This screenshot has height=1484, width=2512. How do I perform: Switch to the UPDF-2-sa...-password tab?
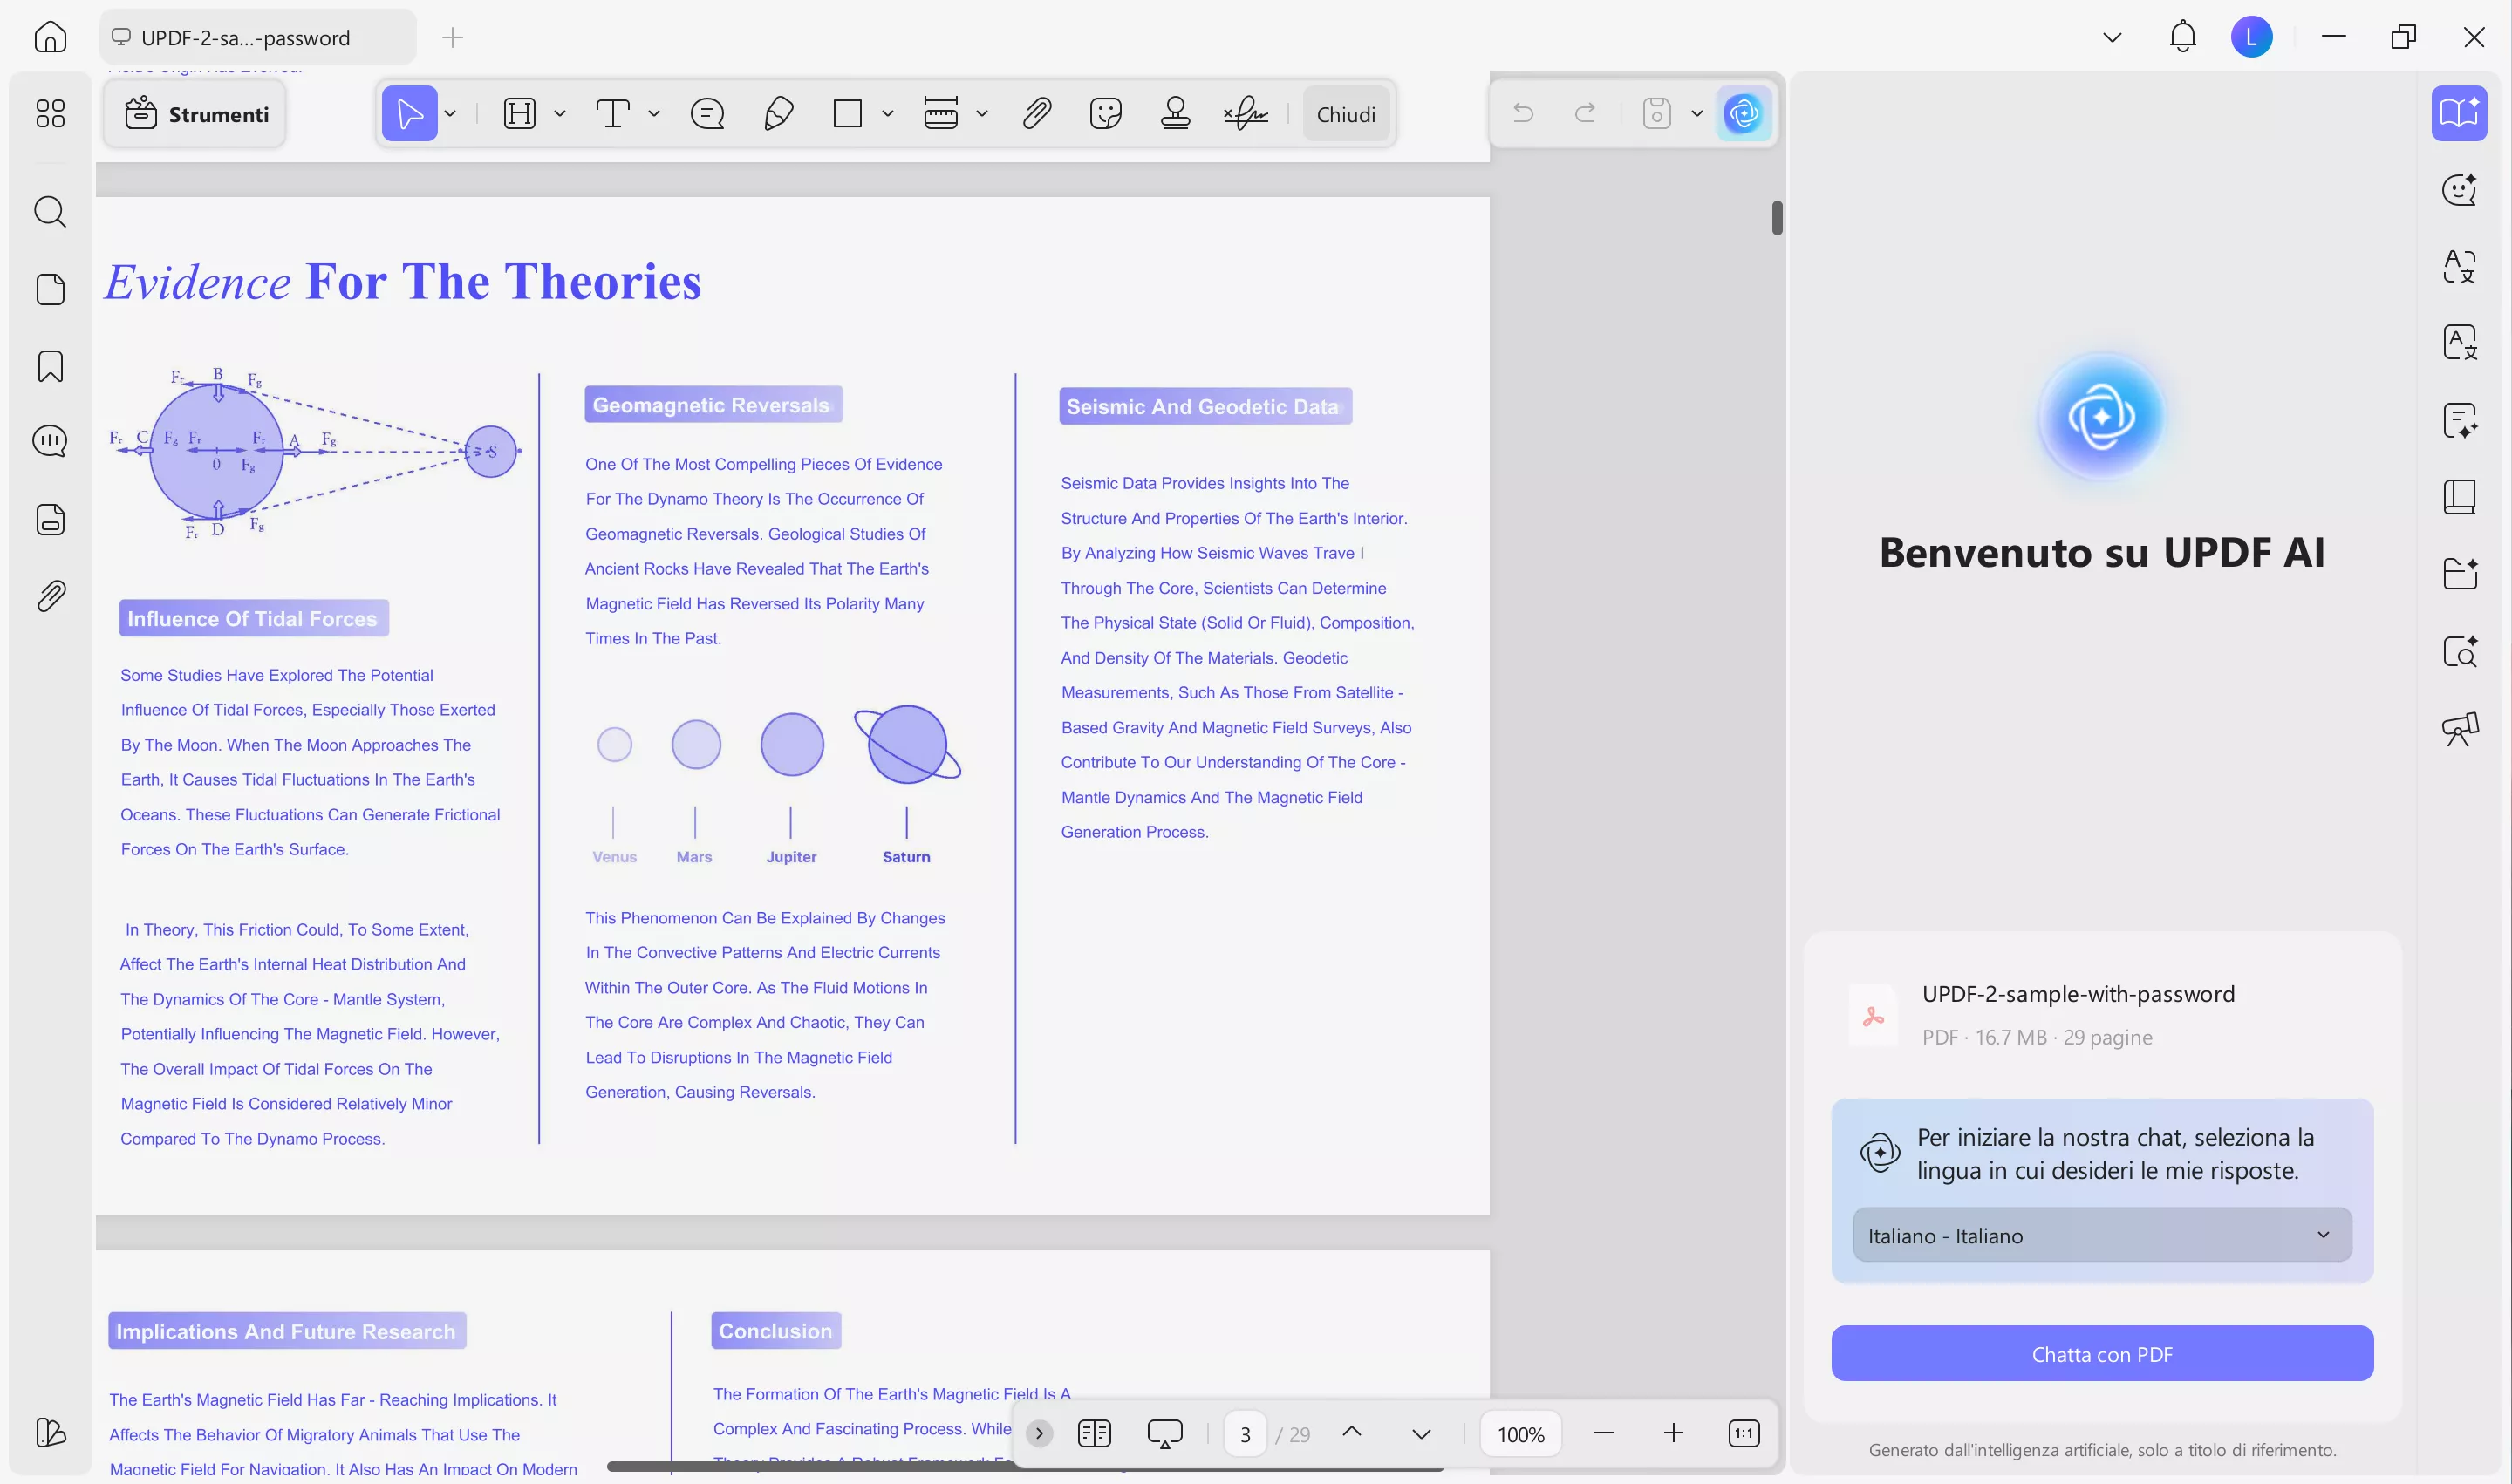click(245, 38)
